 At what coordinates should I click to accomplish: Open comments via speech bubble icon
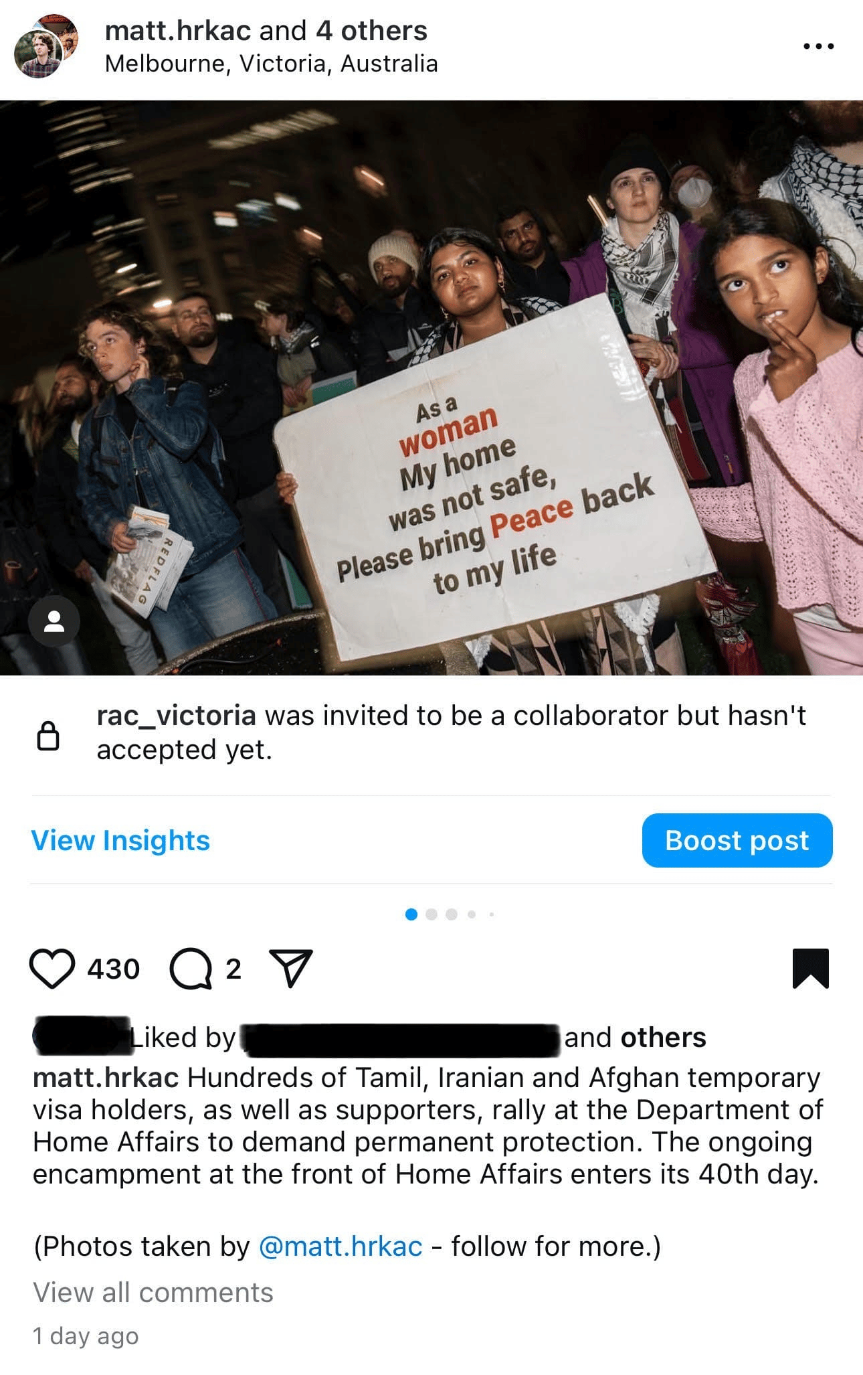[x=191, y=969]
